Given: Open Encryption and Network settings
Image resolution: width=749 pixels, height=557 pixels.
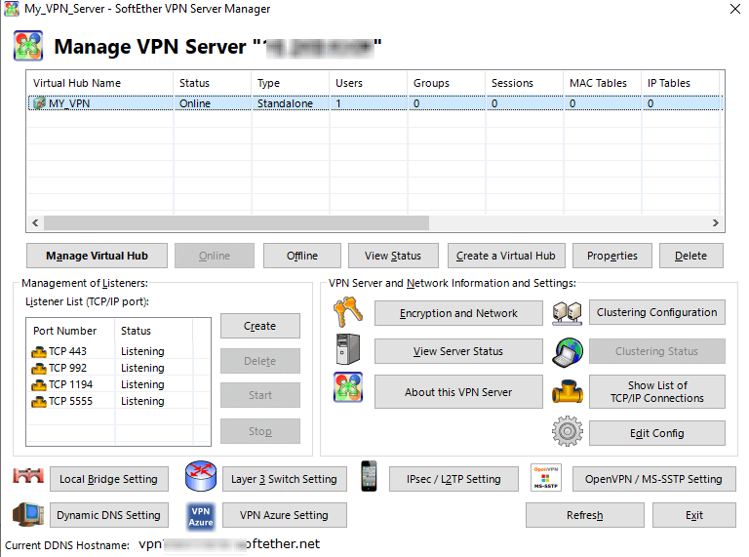Looking at the screenshot, I should (x=458, y=313).
